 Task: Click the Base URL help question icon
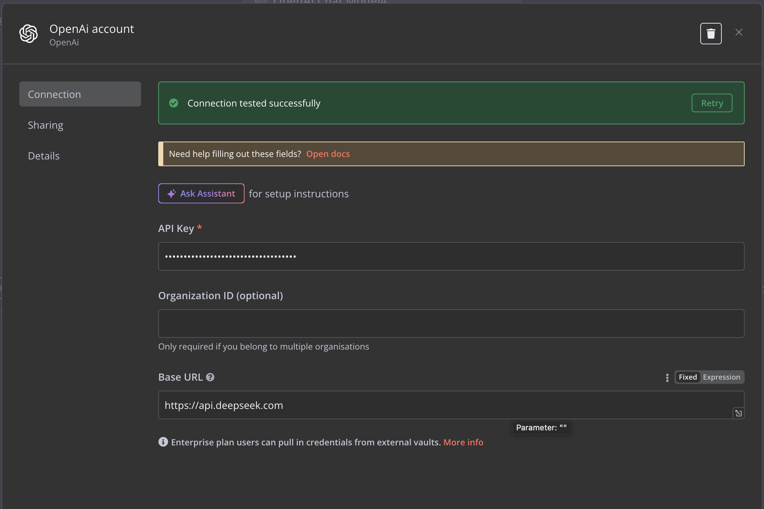click(211, 377)
